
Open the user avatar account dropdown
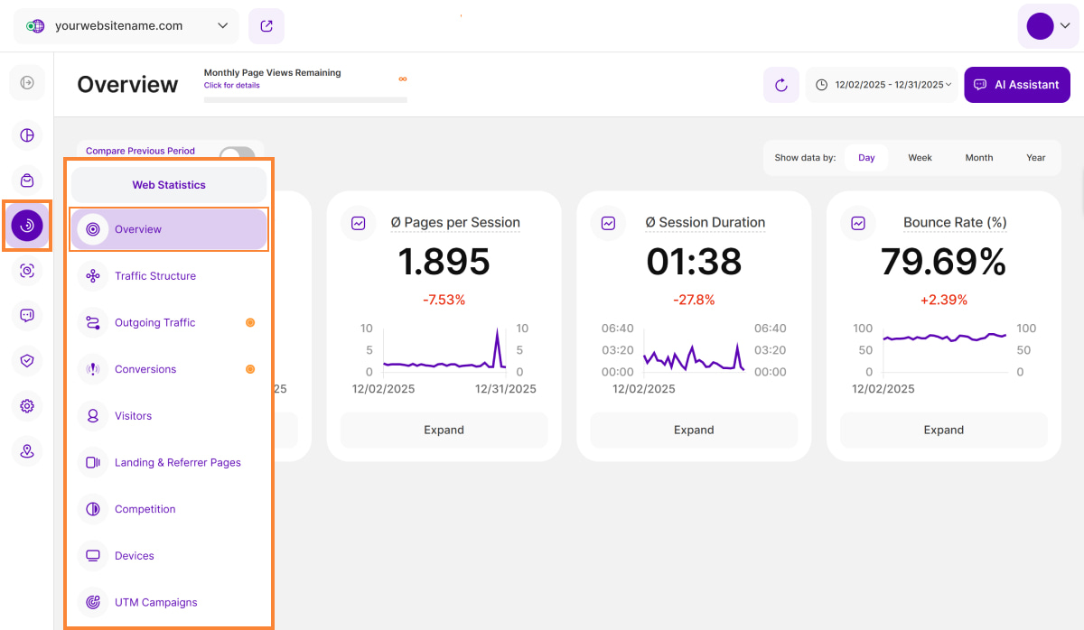coord(1048,26)
